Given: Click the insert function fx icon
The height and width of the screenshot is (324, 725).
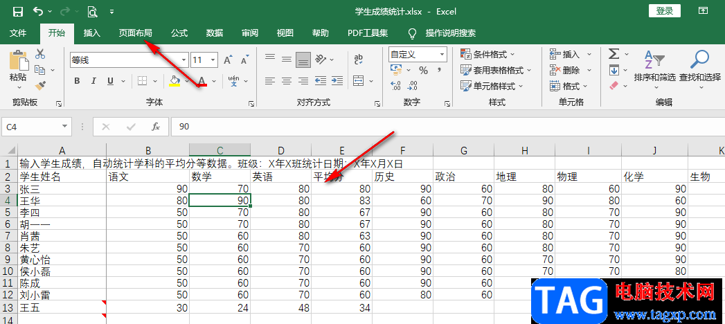Looking at the screenshot, I should pos(156,127).
